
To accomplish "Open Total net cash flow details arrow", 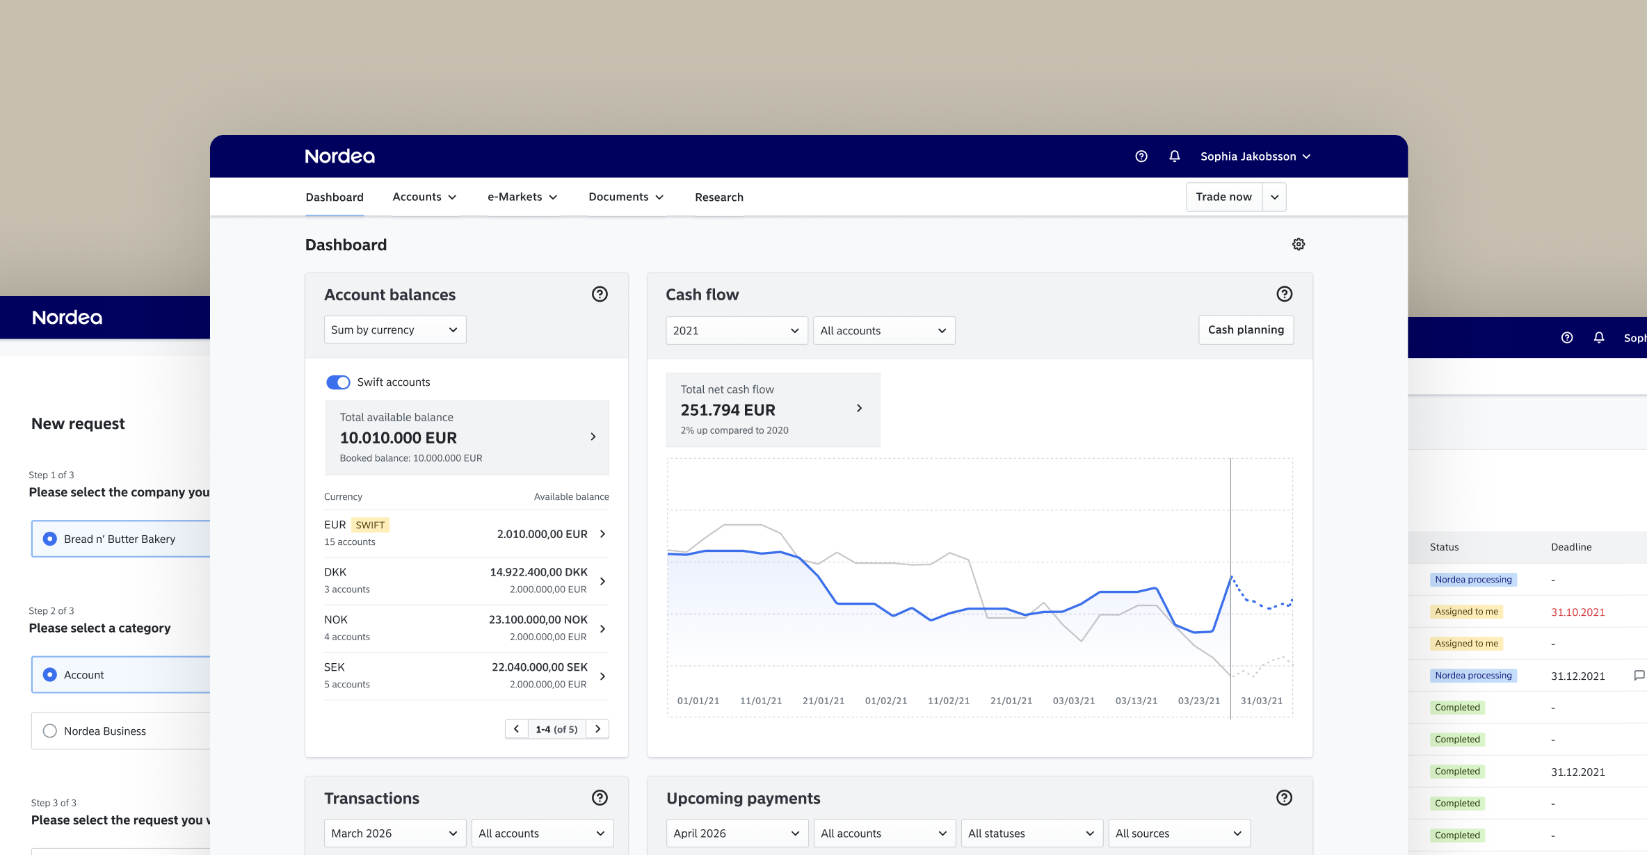I will (860, 408).
